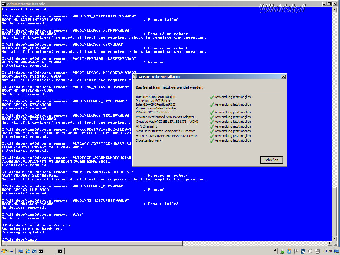Click the green check for HL-DT-ST DVD-RAM

click(212, 136)
